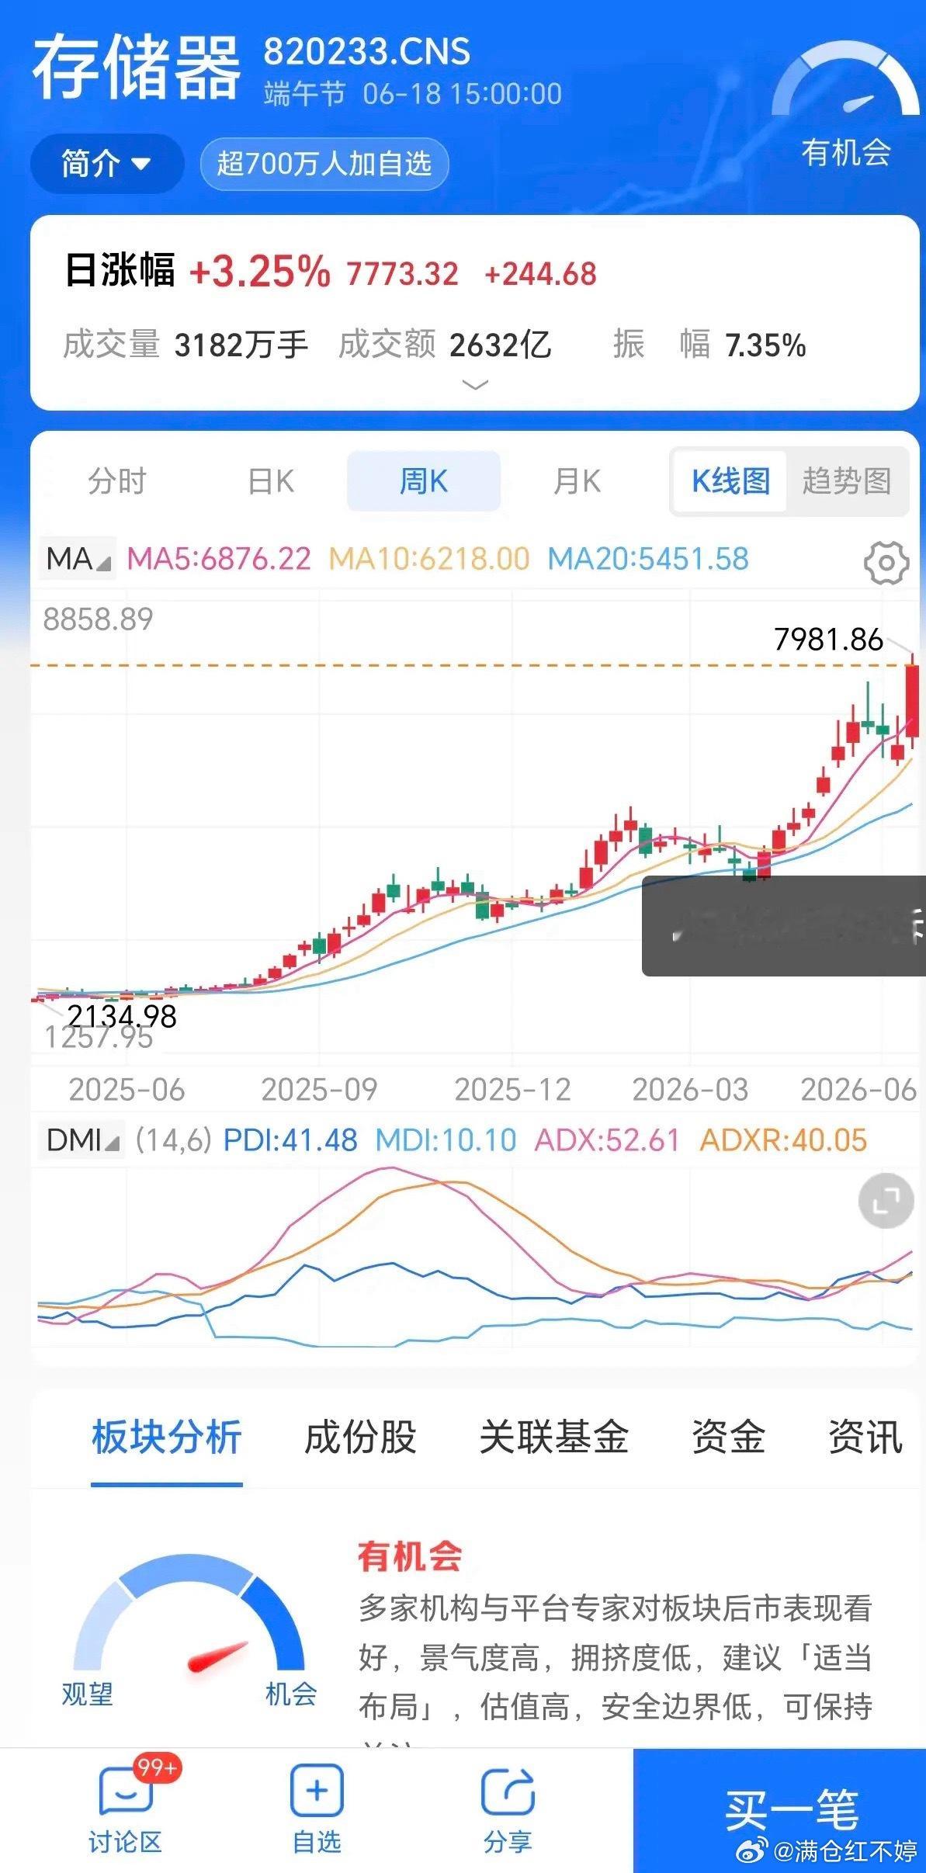Tap the fullscreen expand chart icon
Image resolution: width=926 pixels, height=1873 pixels.
coord(886,1202)
